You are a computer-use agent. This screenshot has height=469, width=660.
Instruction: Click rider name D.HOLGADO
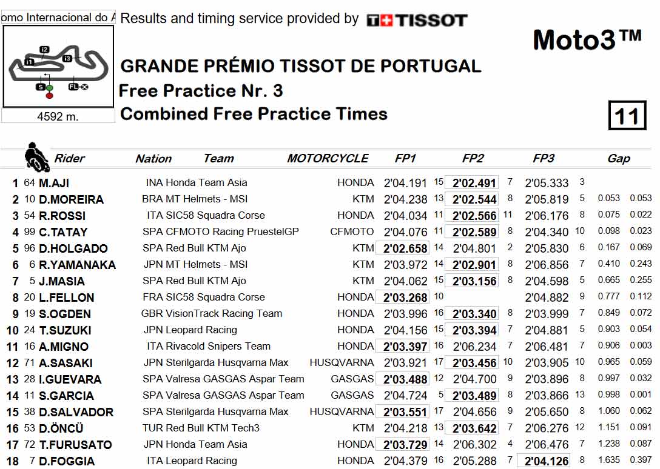point(73,248)
